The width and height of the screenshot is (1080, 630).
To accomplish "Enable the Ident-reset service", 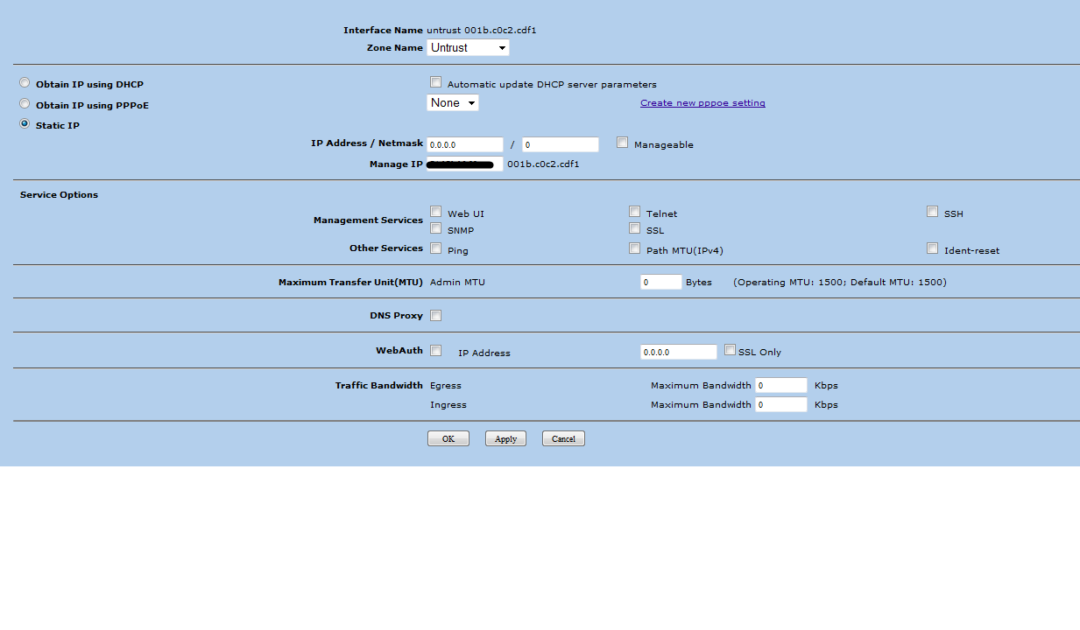I will pyautogui.click(x=932, y=248).
